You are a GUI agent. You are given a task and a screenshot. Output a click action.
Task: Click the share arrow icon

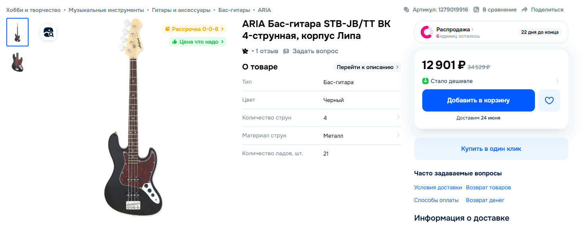pos(525,10)
